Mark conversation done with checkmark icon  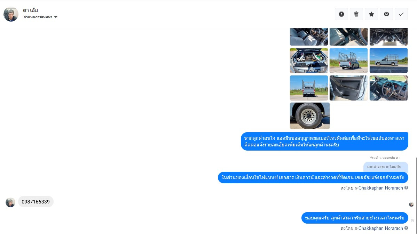(x=401, y=14)
